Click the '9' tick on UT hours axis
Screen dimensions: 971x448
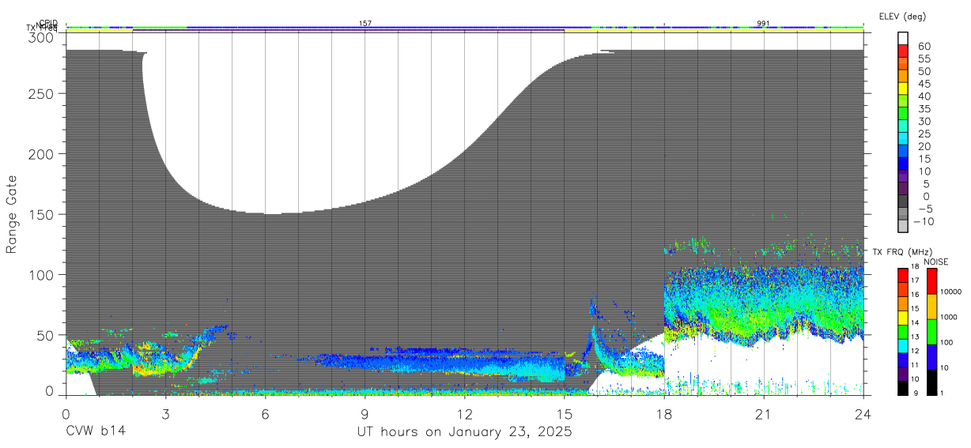click(x=365, y=413)
